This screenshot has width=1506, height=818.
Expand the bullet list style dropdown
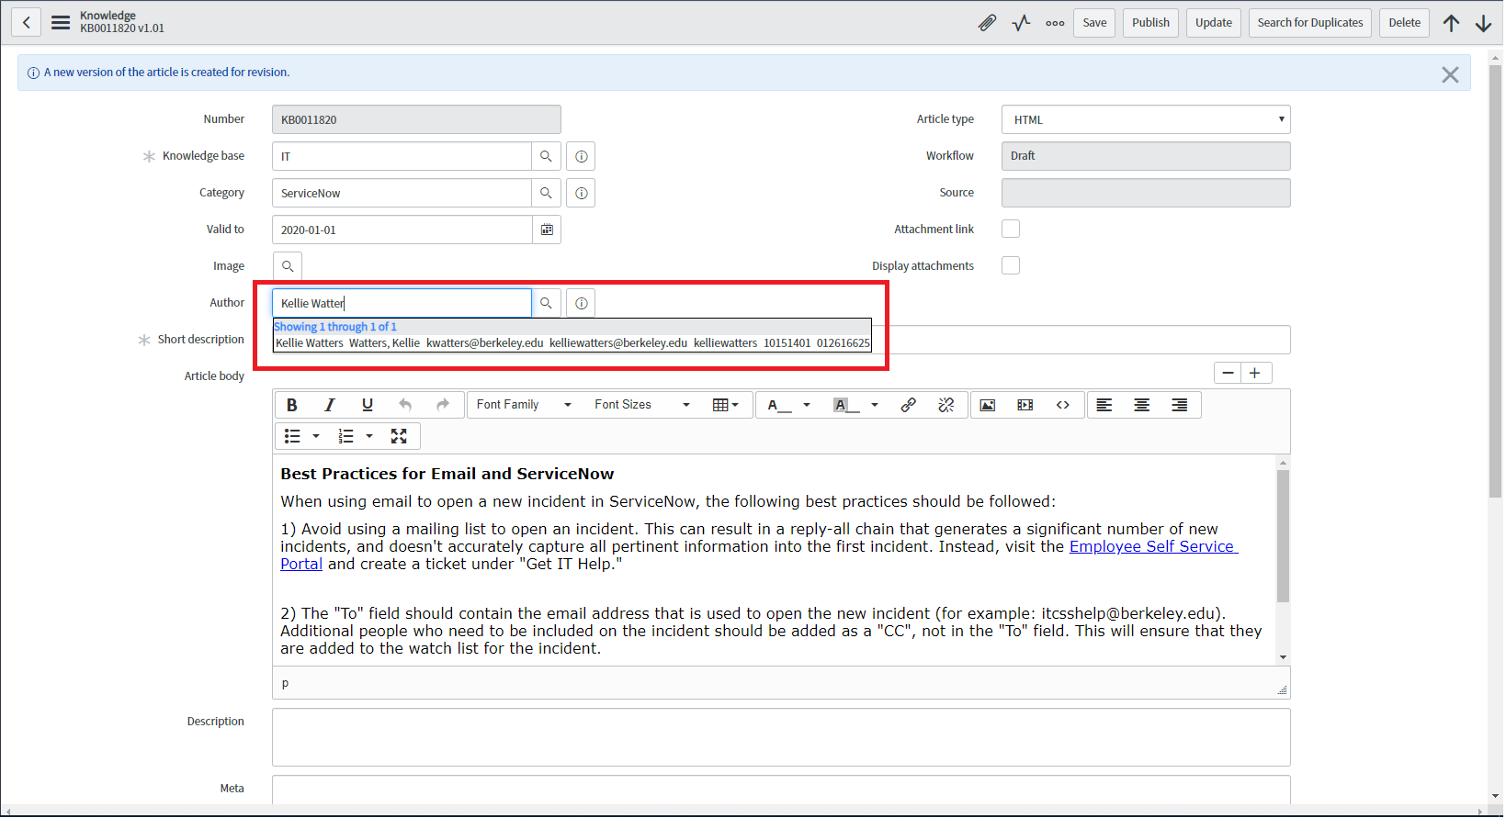[x=316, y=436]
